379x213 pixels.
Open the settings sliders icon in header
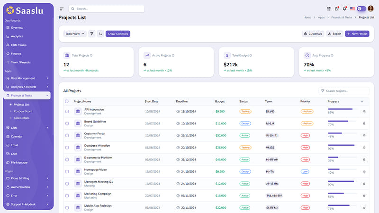point(329,9)
